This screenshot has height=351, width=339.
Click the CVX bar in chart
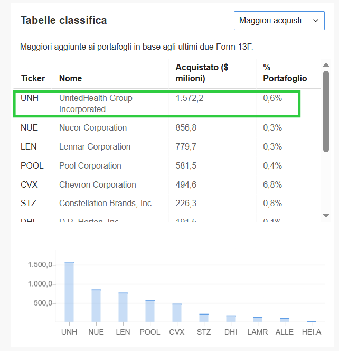click(177, 313)
